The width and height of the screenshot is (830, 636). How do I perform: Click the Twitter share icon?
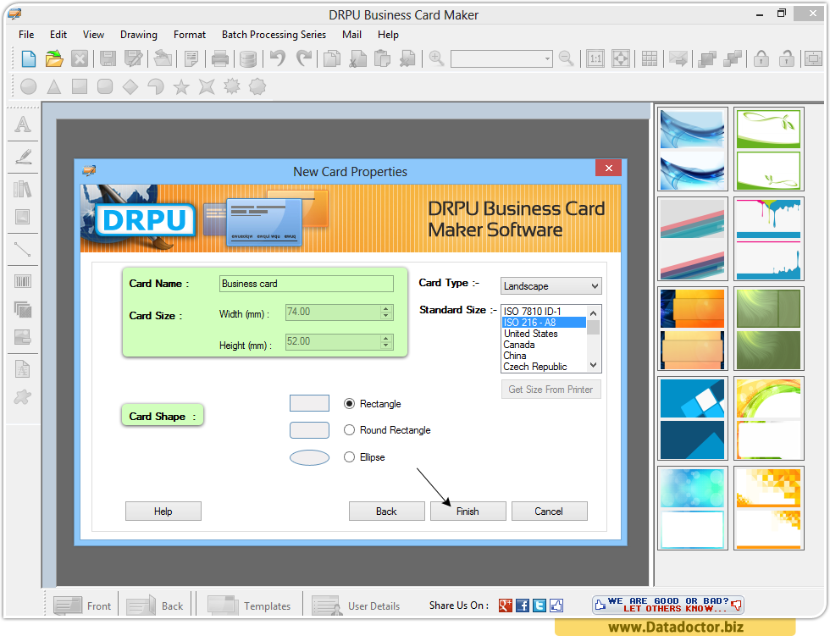pos(539,606)
